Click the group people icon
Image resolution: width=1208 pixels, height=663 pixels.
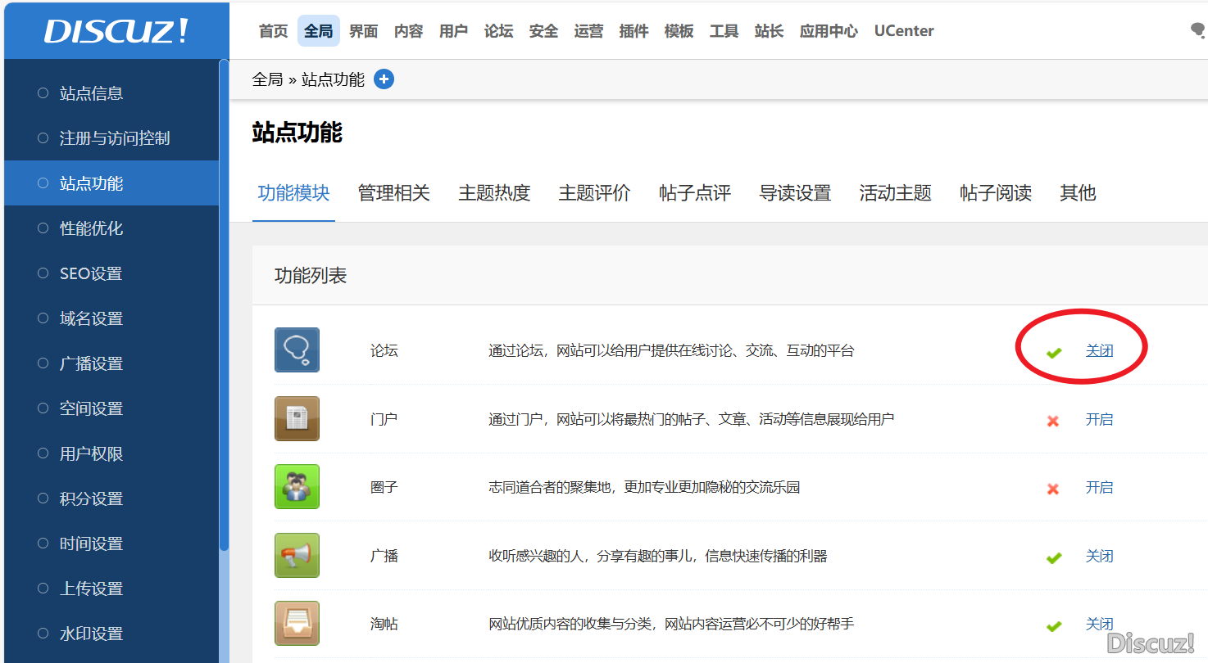297,487
